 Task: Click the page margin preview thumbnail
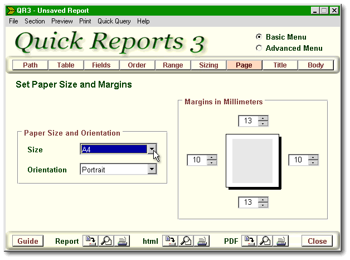click(x=253, y=161)
